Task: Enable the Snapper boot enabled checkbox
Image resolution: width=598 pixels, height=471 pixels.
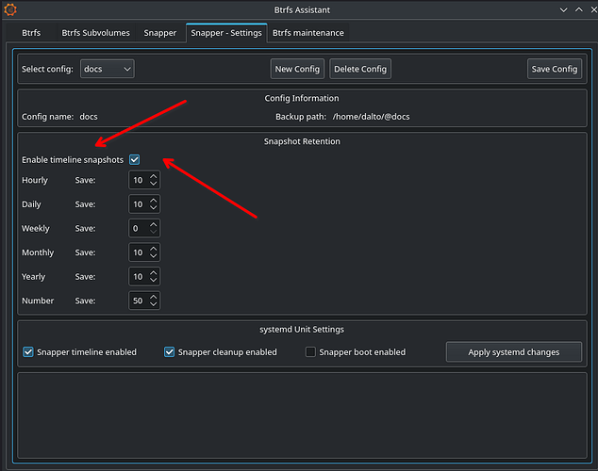Action: tap(310, 352)
